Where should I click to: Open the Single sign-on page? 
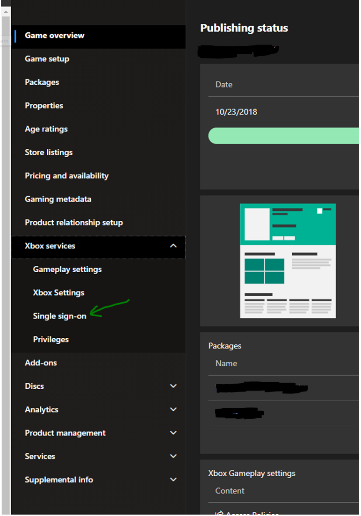pyautogui.click(x=59, y=316)
